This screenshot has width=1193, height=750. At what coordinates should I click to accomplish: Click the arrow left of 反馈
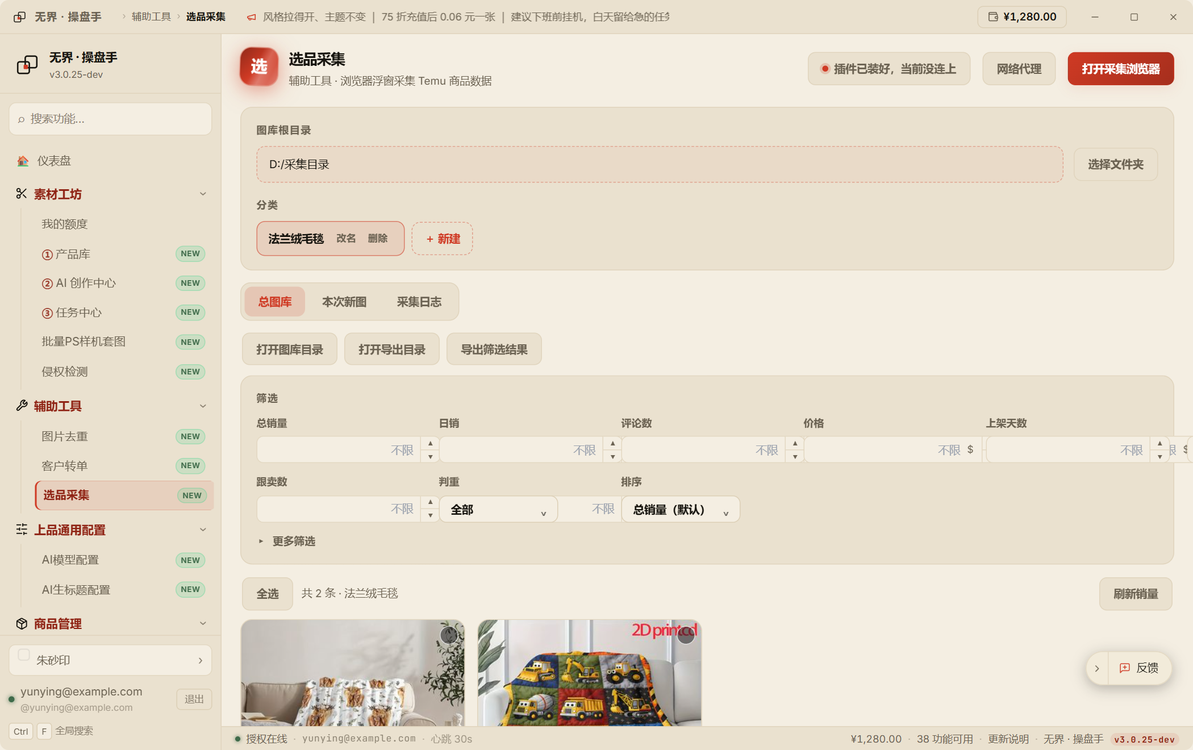tap(1097, 668)
